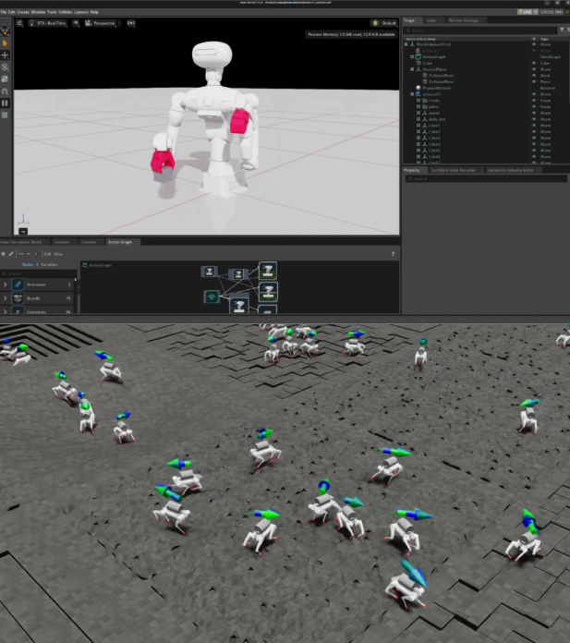Expand the Bundle node category
570x643 pixels.
[6, 298]
